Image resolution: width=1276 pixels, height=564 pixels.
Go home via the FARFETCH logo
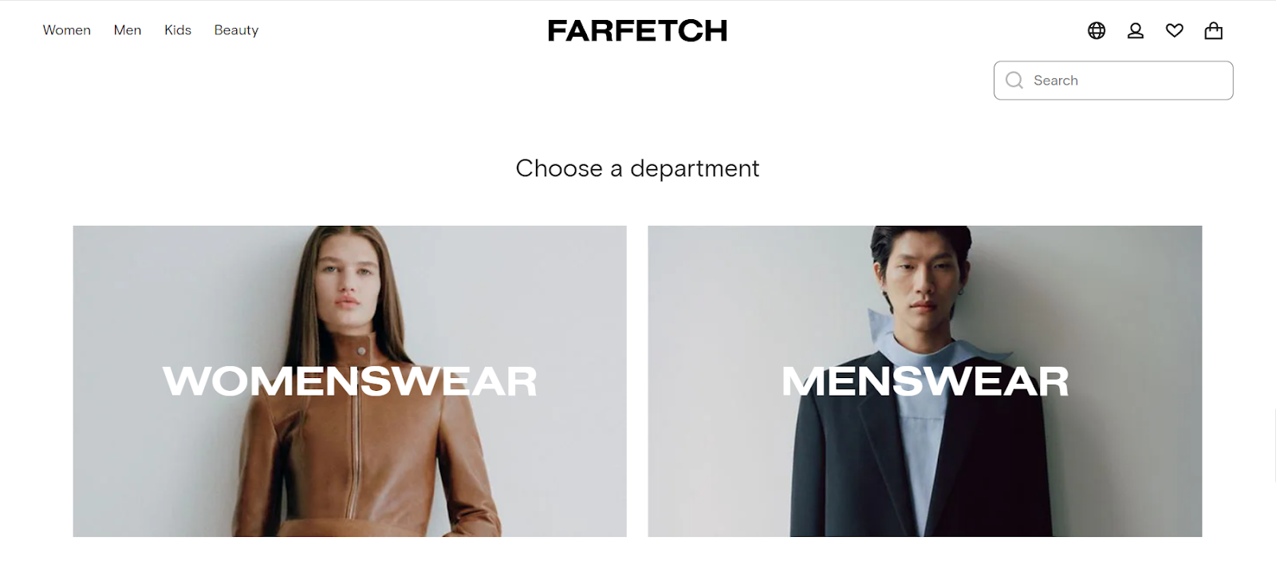[637, 30]
